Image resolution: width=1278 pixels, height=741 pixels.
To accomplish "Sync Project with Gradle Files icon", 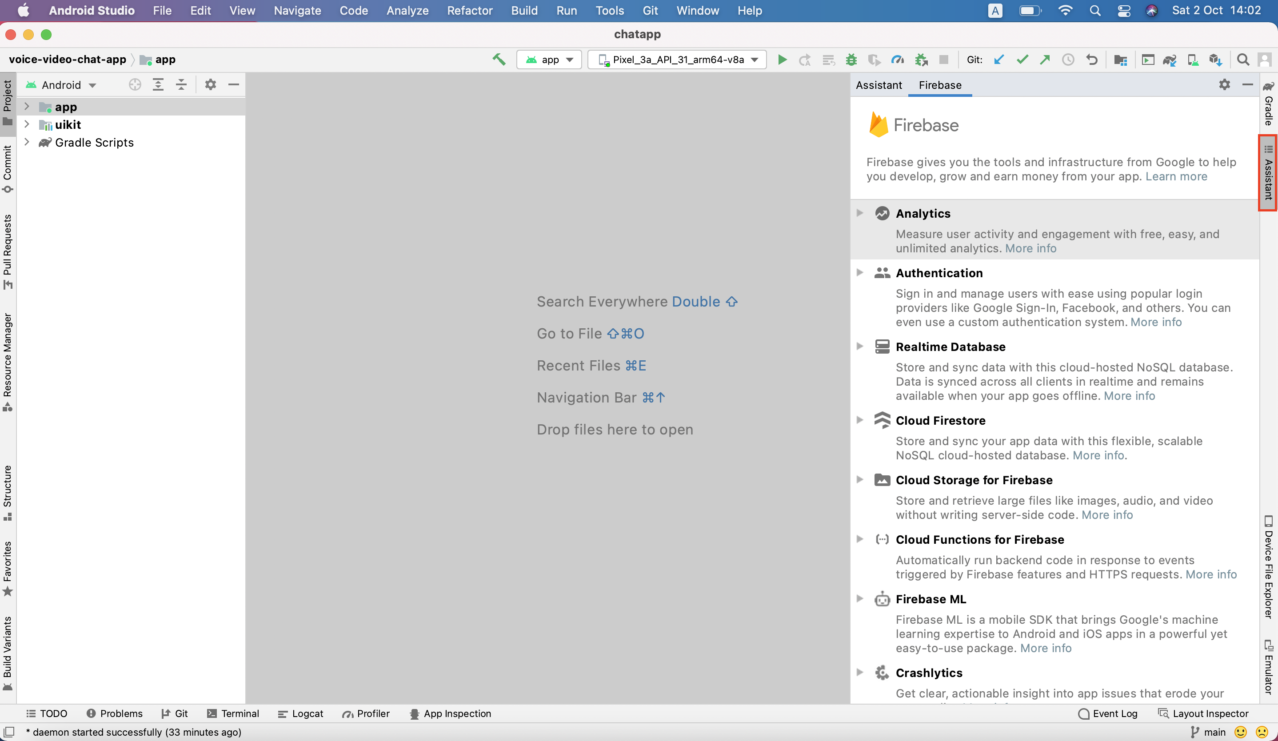I will click(x=1170, y=60).
